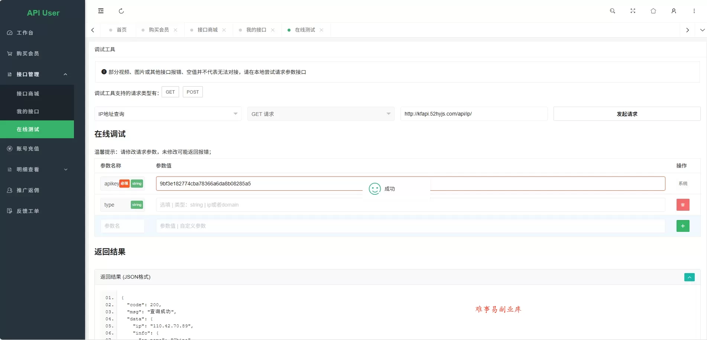The height and width of the screenshot is (340, 707).
Task: Click the API User logo title
Action: pyautogui.click(x=43, y=13)
